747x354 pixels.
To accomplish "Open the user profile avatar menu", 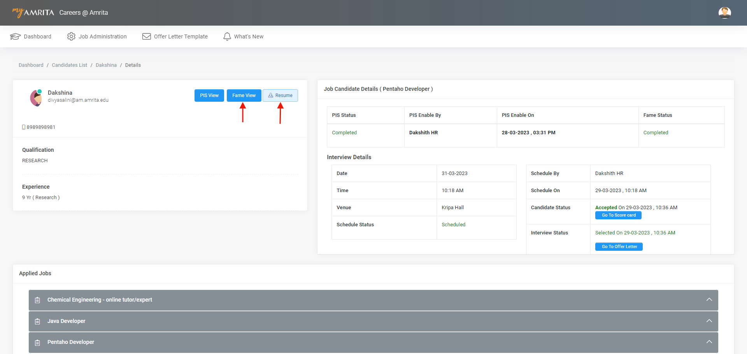I will click(724, 12).
